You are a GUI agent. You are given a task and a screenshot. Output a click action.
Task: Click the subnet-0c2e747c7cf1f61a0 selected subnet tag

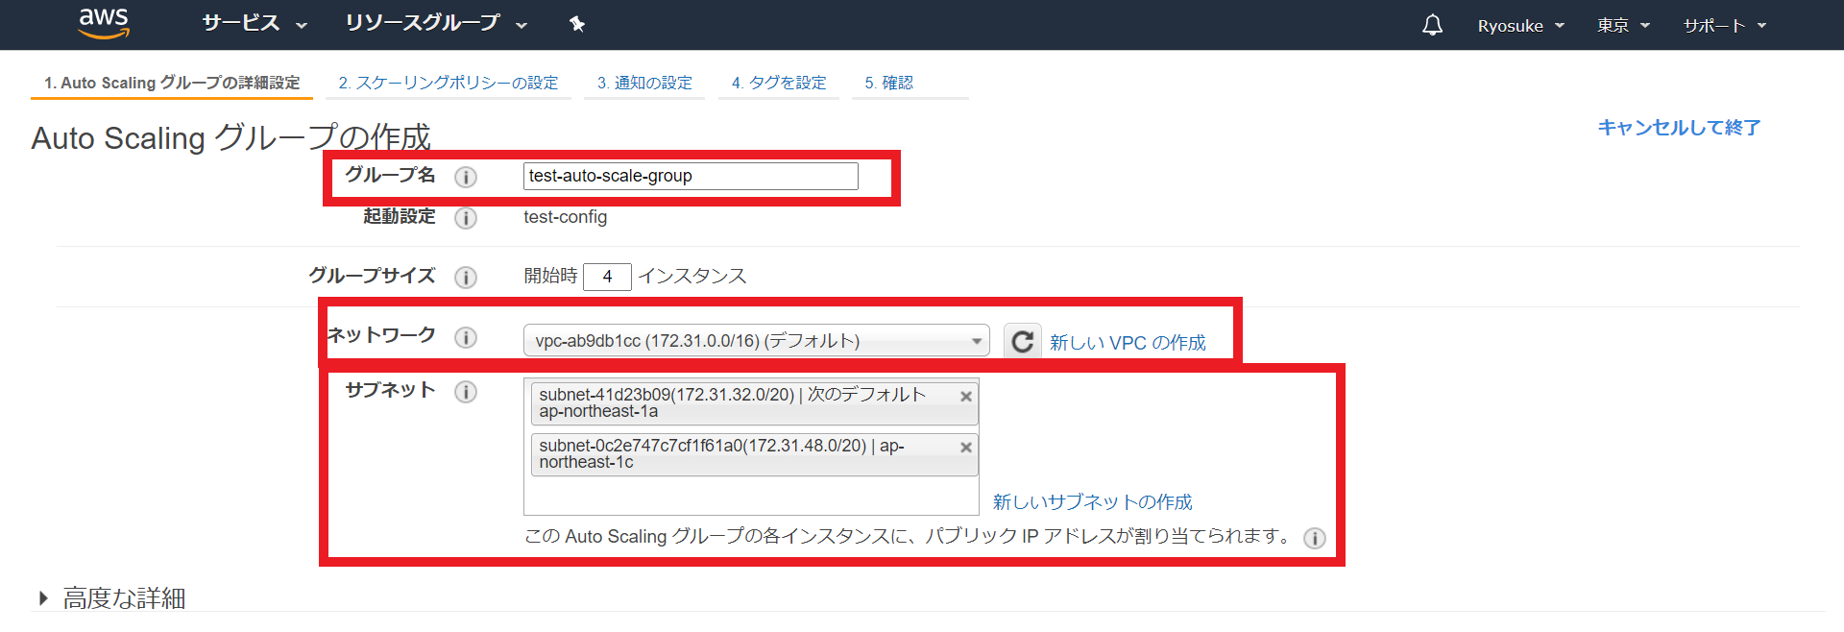tap(755, 454)
